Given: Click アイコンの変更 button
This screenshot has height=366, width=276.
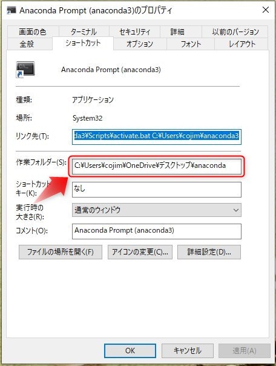Looking at the screenshot, I should [140, 252].
